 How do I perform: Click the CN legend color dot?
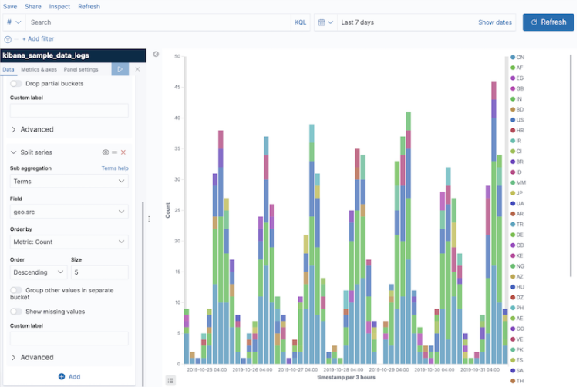pos(513,58)
